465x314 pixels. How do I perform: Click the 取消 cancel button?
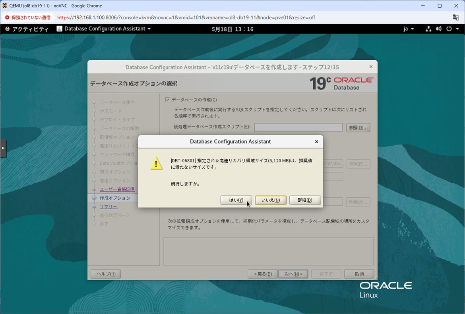[x=359, y=274]
